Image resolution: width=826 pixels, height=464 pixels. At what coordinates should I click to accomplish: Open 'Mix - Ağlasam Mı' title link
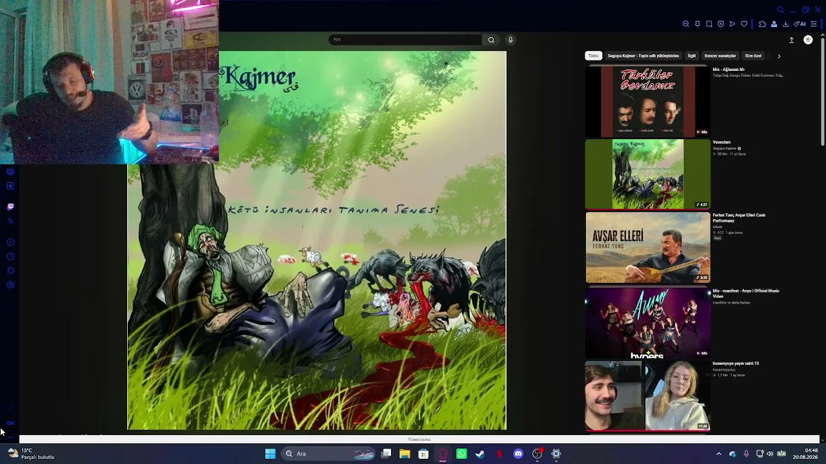(729, 70)
